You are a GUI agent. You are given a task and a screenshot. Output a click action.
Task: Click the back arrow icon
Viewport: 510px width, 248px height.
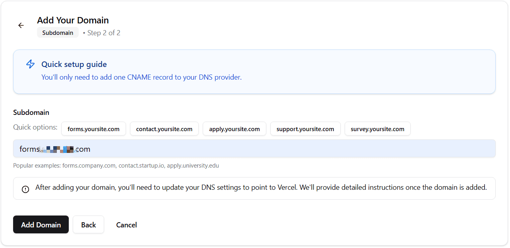coord(21,25)
